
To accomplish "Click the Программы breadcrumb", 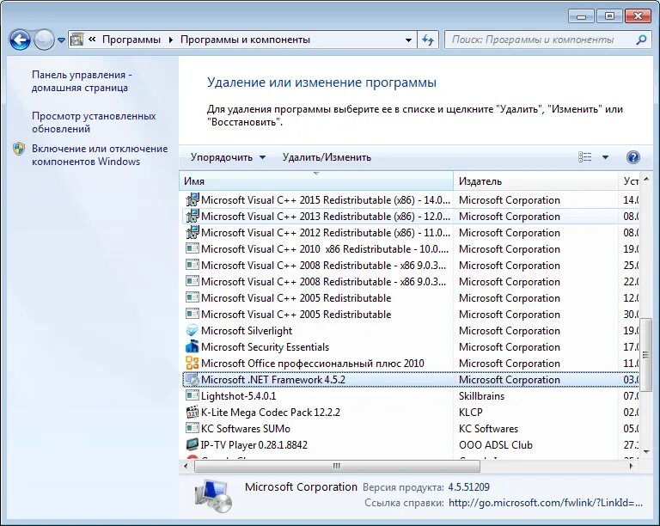I will click(x=131, y=40).
